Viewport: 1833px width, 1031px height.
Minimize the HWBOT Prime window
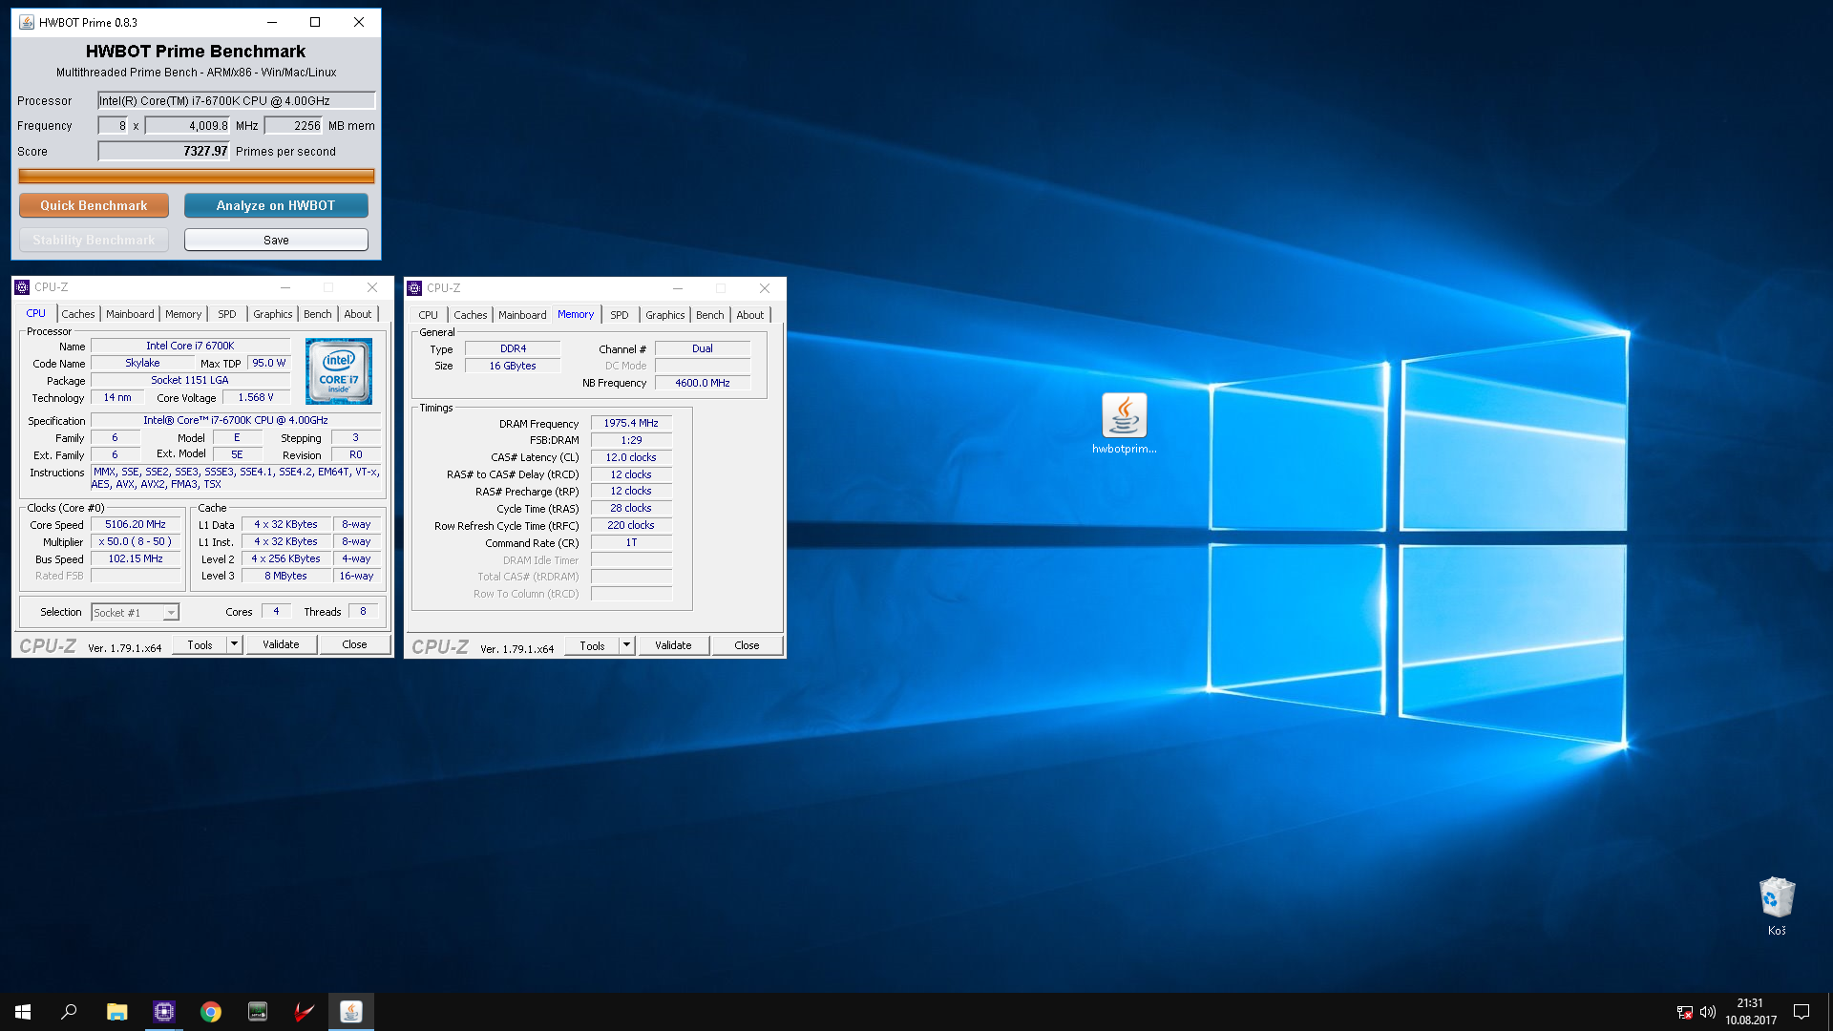(x=272, y=22)
